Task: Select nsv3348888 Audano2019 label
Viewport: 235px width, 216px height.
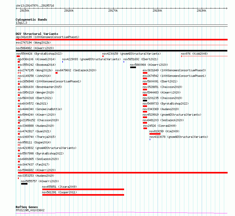Action: [x=36, y=126]
